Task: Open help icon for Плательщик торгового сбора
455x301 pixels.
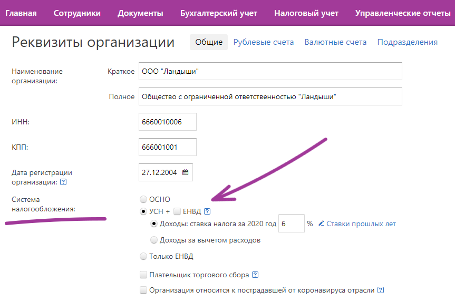Action: tap(255, 275)
